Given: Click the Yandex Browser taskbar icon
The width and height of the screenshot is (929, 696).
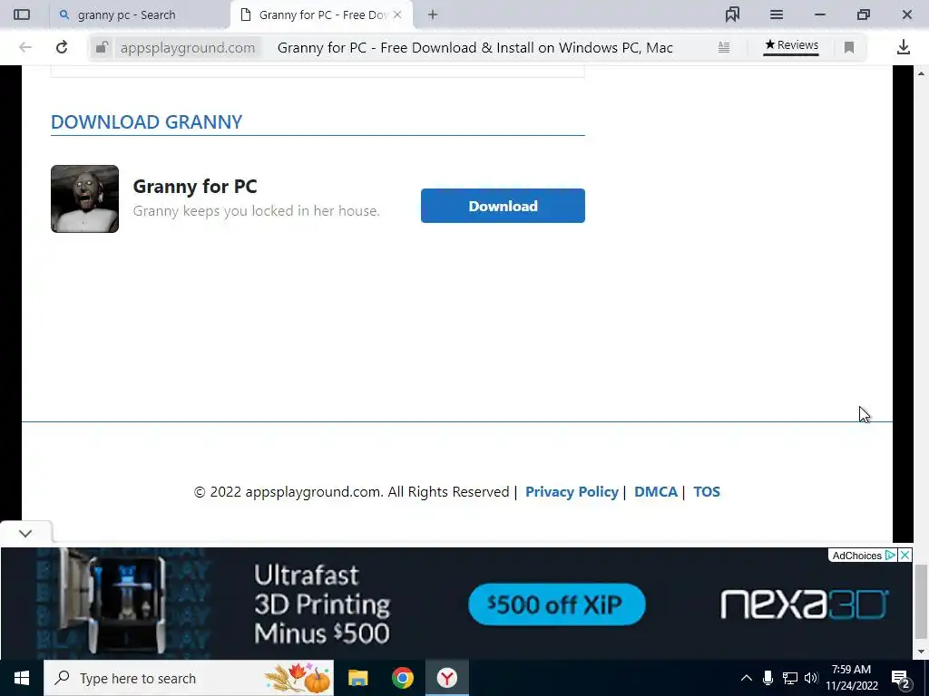Looking at the screenshot, I should click(x=446, y=678).
